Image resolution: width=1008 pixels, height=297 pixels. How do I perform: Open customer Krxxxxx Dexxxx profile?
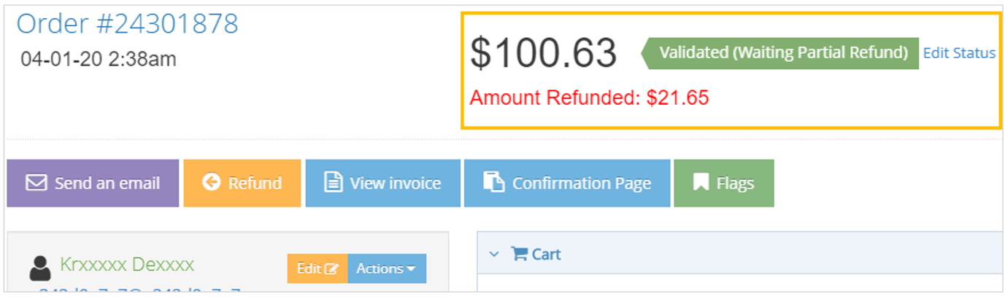[x=127, y=264]
